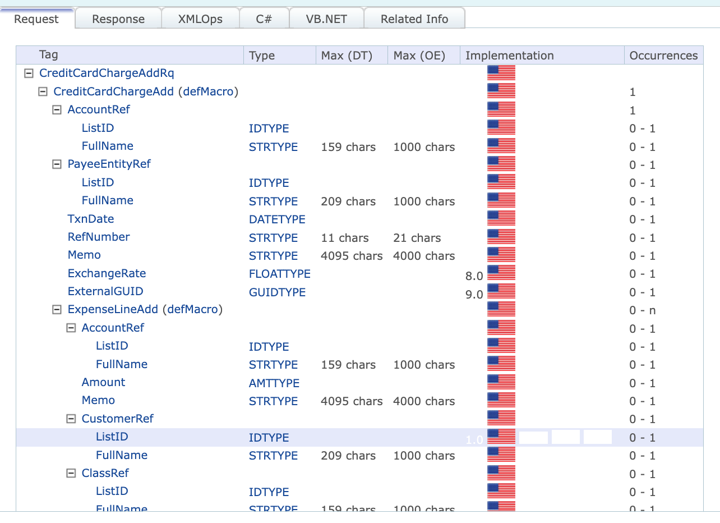The width and height of the screenshot is (720, 523).
Task: Click the US flag in the RefNumber row
Action: [x=501, y=236]
